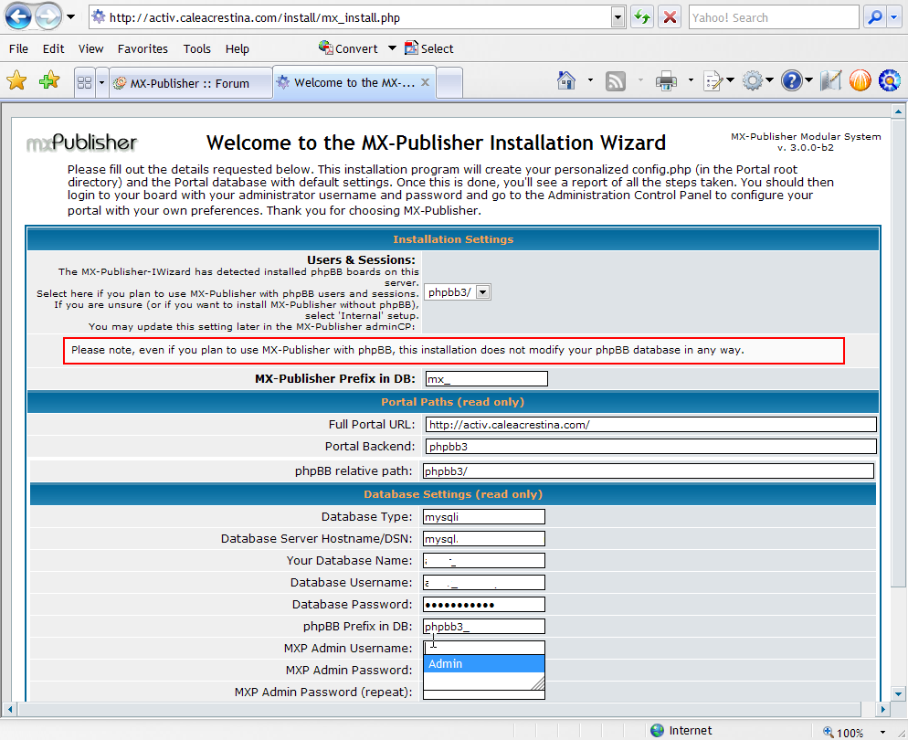908x740 pixels.
Task: Expand the address bar dropdown arrow
Action: click(x=618, y=17)
